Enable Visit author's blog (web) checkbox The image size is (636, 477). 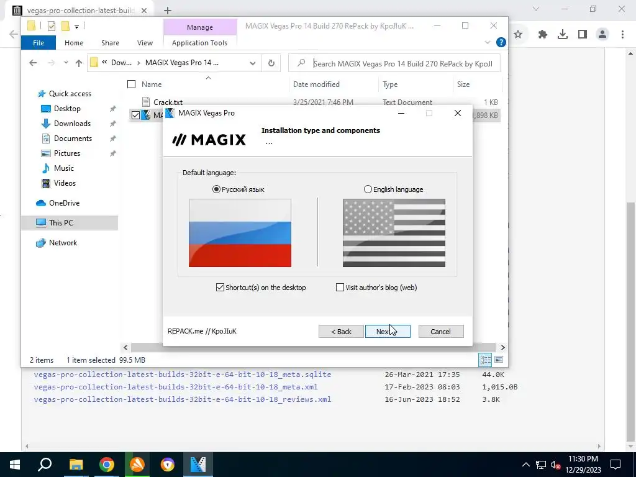[x=340, y=287]
